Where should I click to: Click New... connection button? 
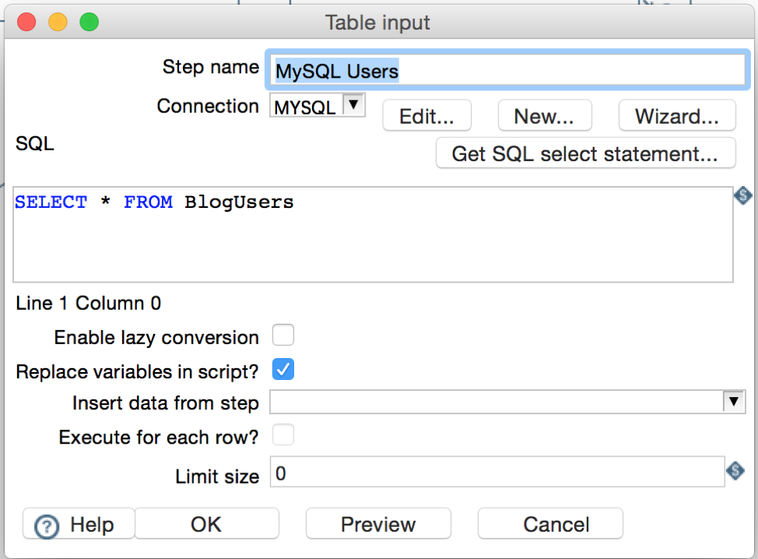pyautogui.click(x=545, y=115)
